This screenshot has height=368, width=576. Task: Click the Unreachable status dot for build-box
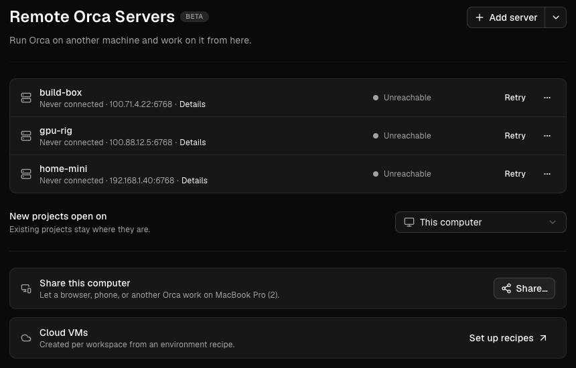point(376,98)
